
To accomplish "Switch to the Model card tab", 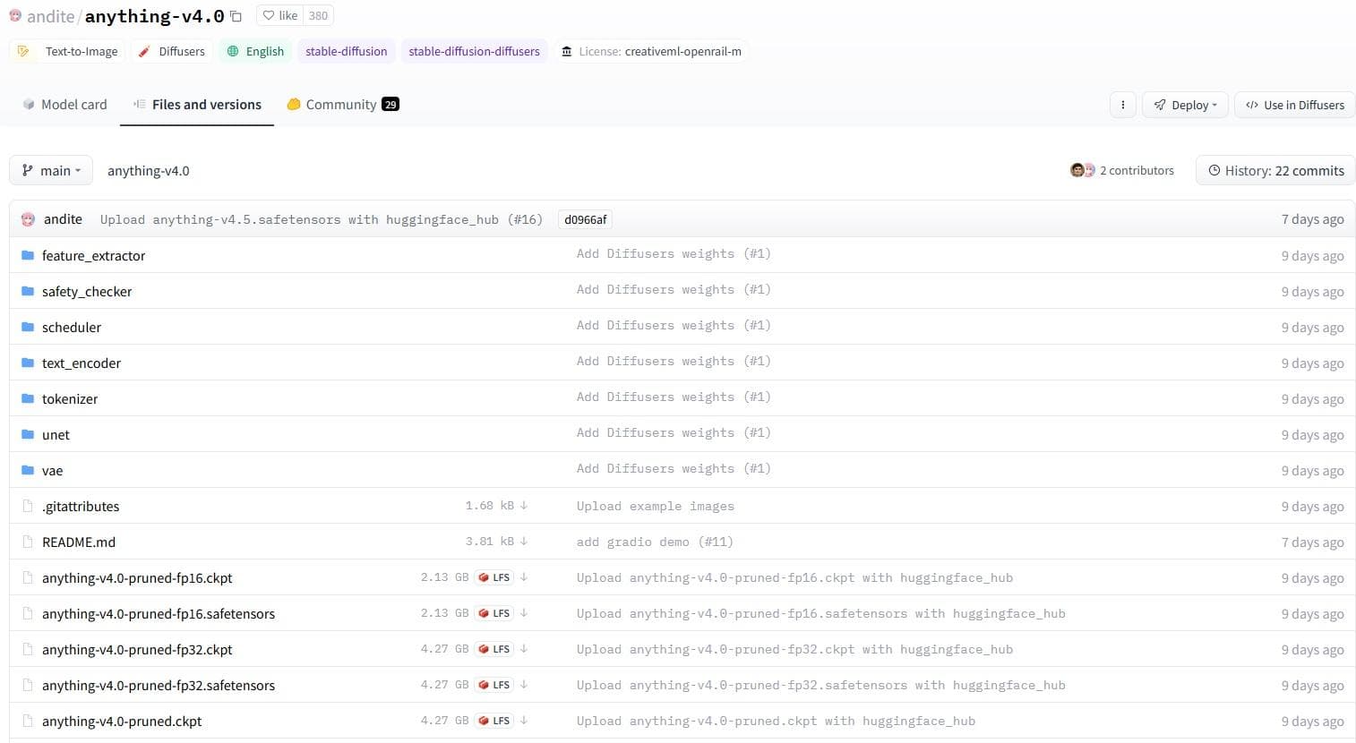I will click(x=64, y=105).
